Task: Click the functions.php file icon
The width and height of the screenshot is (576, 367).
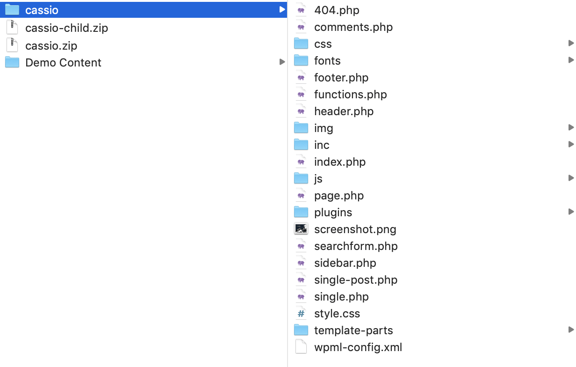Action: pos(301,94)
